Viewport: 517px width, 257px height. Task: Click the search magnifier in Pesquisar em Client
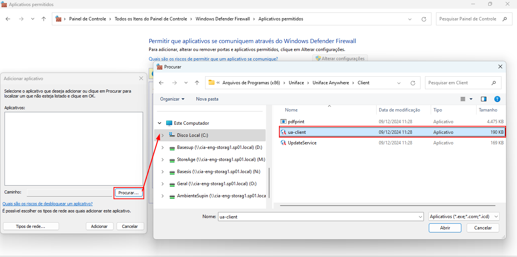point(494,83)
